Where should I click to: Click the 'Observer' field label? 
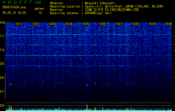[x=56, y=3]
